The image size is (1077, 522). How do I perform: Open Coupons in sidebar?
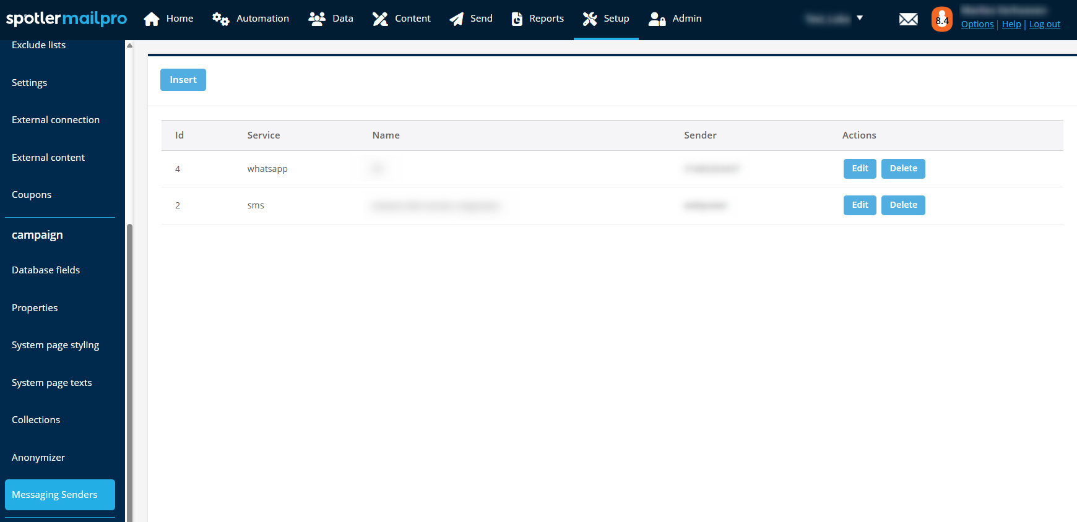32,195
